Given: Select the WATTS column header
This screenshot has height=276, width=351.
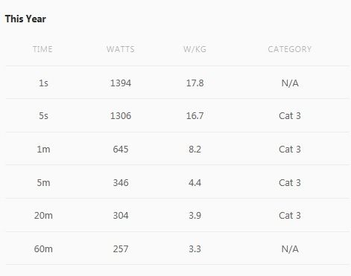Looking at the screenshot, I should (121, 49).
